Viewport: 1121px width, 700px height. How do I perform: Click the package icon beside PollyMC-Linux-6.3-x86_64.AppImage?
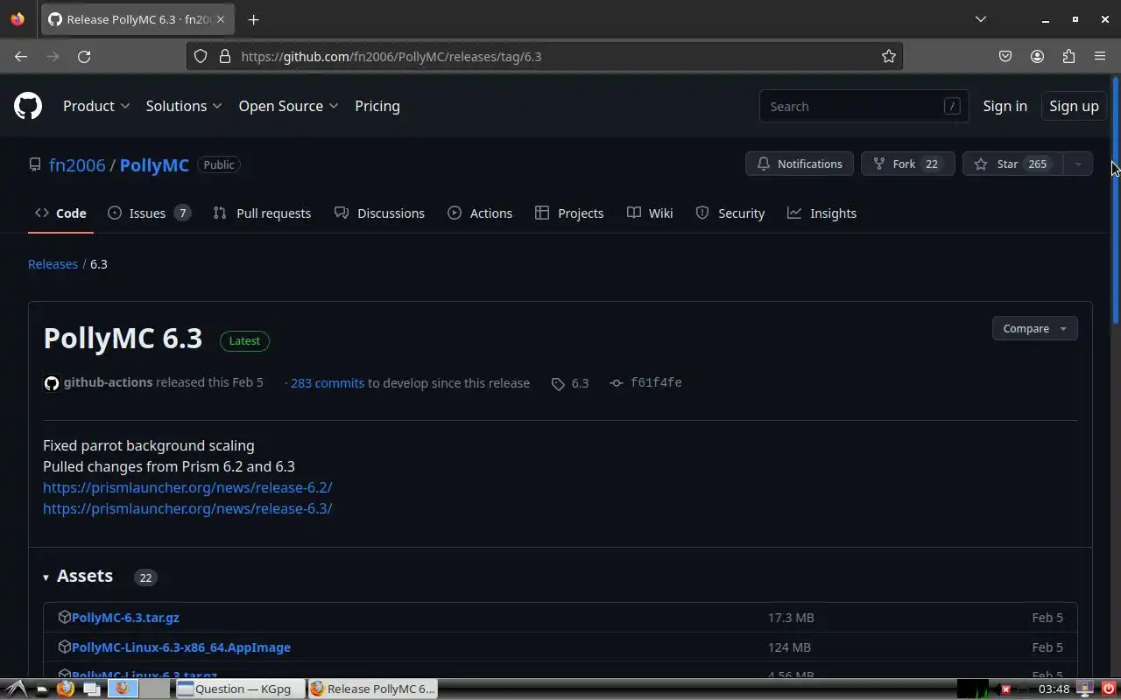tap(64, 647)
